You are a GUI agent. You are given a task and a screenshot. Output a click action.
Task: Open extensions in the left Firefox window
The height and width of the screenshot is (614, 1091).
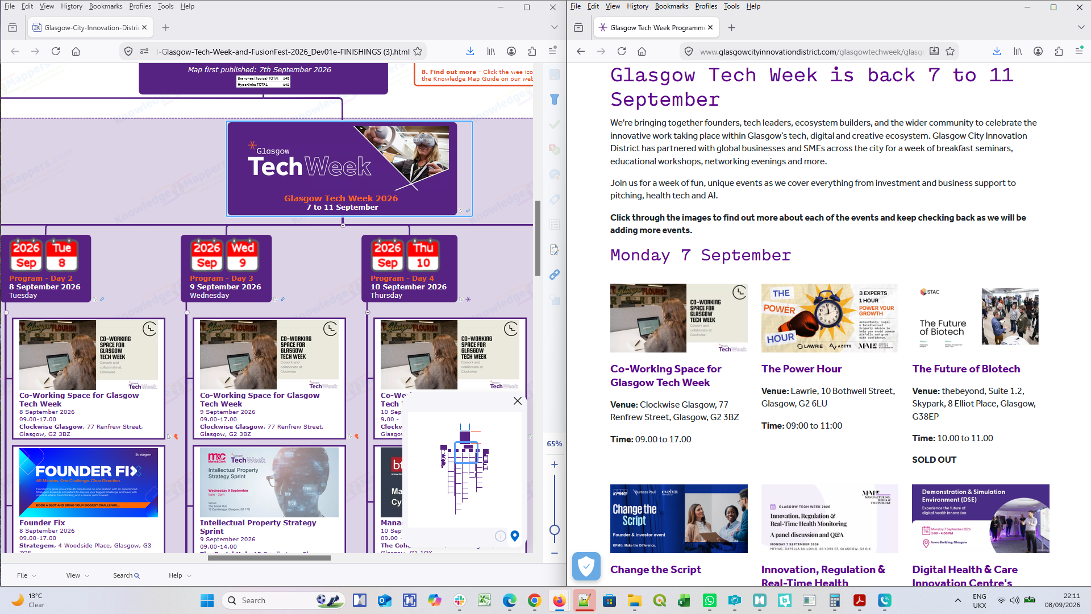[532, 51]
